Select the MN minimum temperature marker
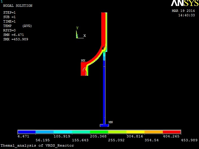Viewport: 199px width, 149px height. point(110,122)
